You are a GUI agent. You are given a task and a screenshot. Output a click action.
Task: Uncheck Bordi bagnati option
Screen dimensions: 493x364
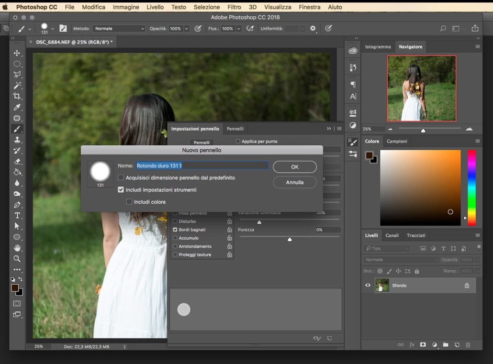click(175, 230)
